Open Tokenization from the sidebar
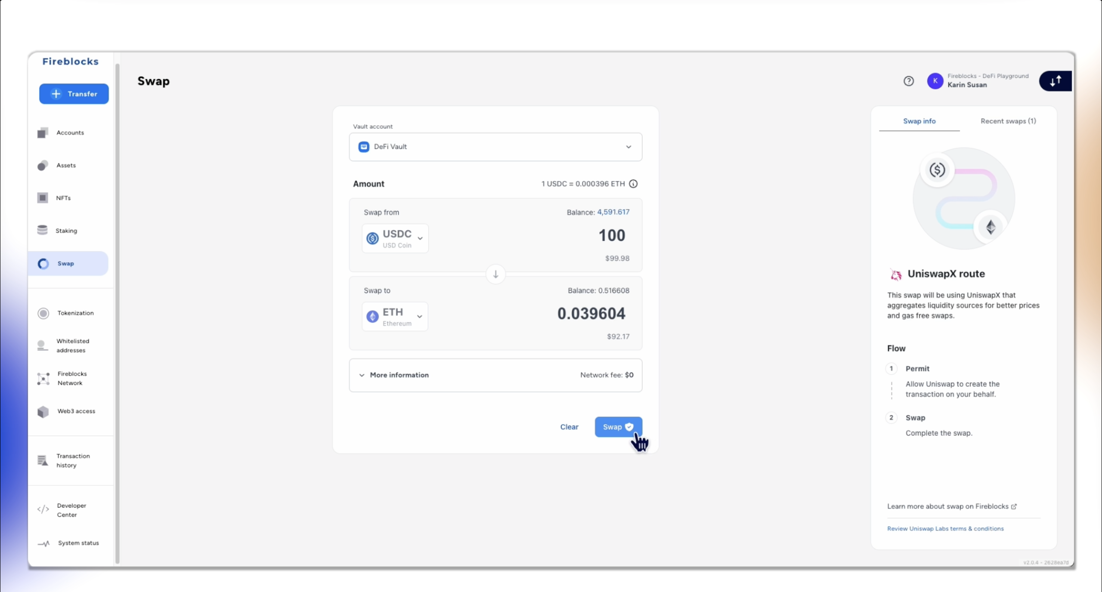The height and width of the screenshot is (592, 1102). (76, 313)
